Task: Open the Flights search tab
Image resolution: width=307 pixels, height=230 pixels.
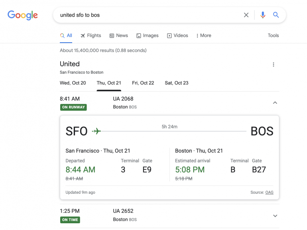Action: 91,35
